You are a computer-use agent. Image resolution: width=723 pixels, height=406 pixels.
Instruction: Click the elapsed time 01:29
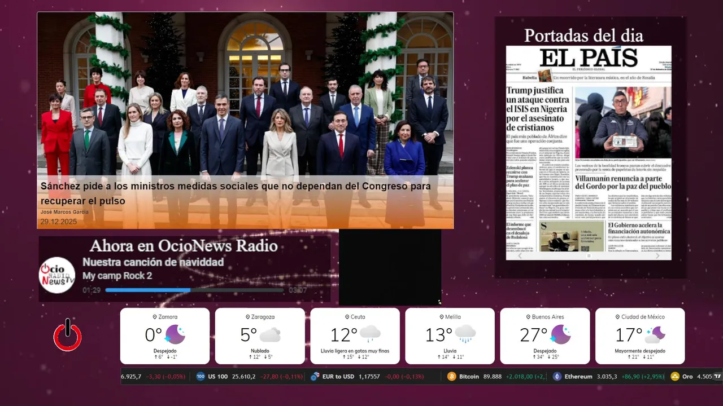point(92,290)
